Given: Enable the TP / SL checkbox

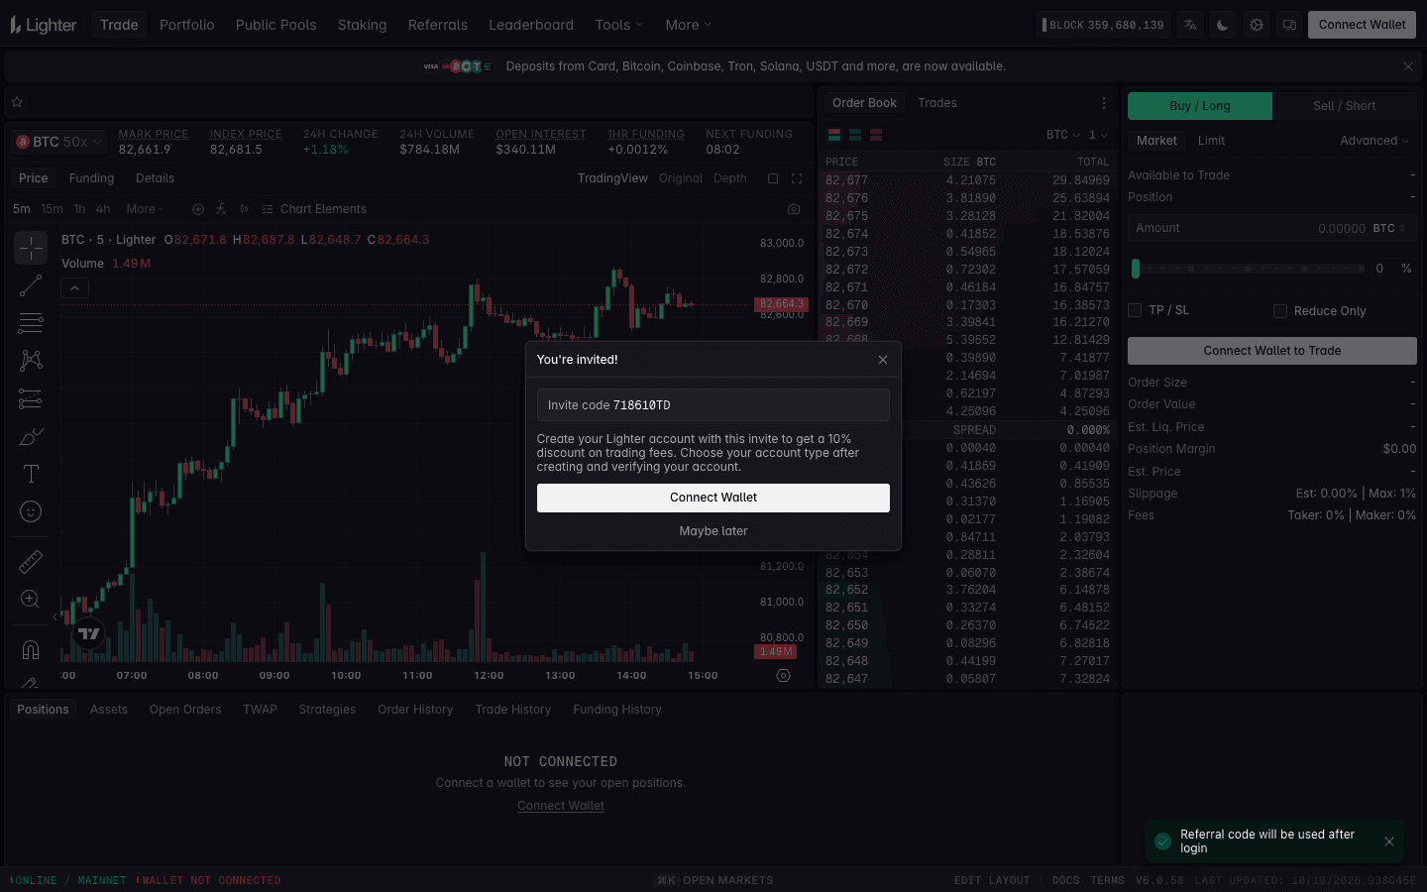Looking at the screenshot, I should pyautogui.click(x=1136, y=310).
